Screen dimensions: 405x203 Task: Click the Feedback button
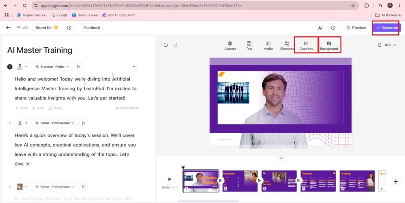click(x=92, y=28)
